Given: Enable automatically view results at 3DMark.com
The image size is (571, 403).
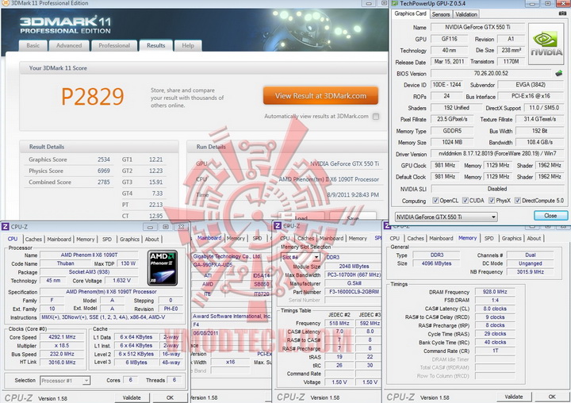Looking at the screenshot, I should pyautogui.click(x=376, y=117).
